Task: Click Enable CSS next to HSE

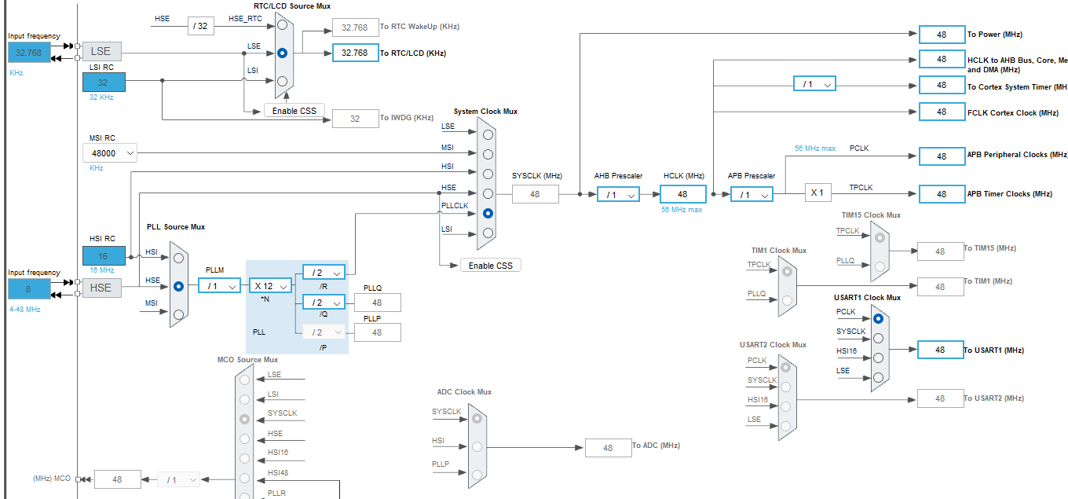Action: click(x=294, y=111)
